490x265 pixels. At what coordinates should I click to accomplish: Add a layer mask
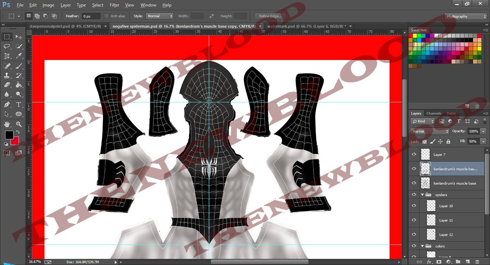click(439, 262)
